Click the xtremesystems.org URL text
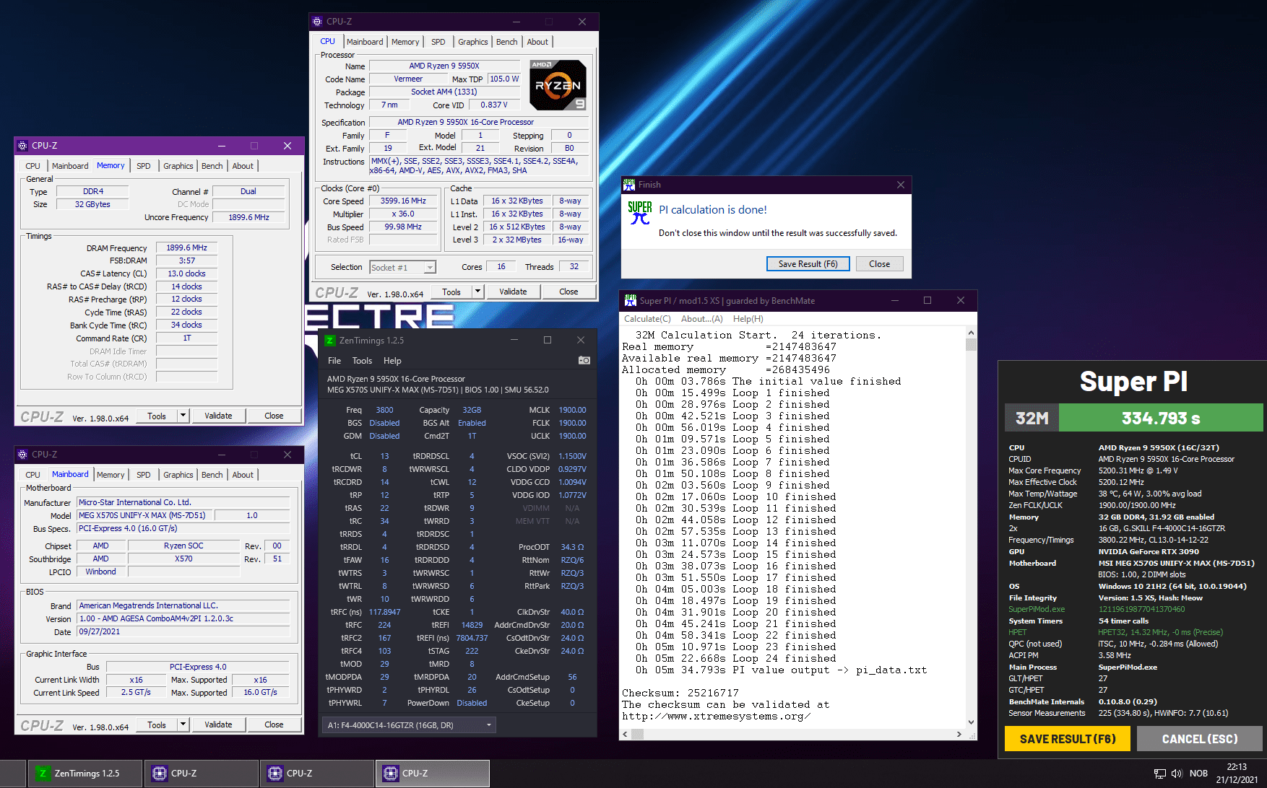This screenshot has height=788, width=1267. (717, 716)
